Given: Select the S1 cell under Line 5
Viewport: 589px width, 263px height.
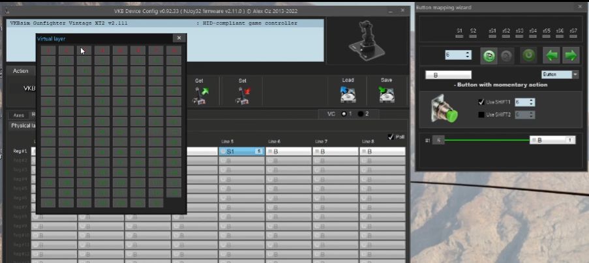Looking at the screenshot, I should coord(241,152).
